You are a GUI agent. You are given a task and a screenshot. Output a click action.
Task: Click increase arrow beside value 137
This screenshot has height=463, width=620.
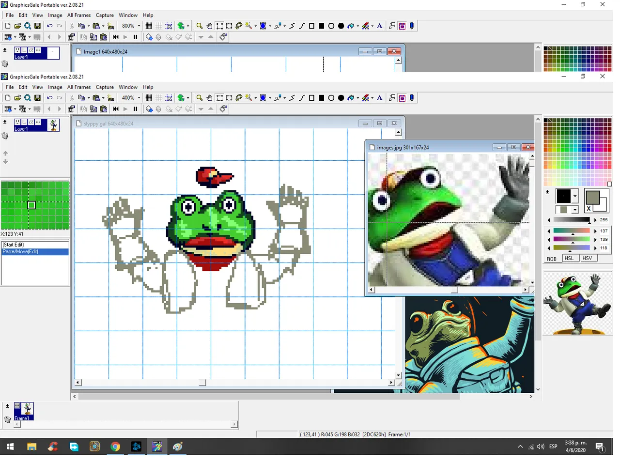pyautogui.click(x=595, y=231)
